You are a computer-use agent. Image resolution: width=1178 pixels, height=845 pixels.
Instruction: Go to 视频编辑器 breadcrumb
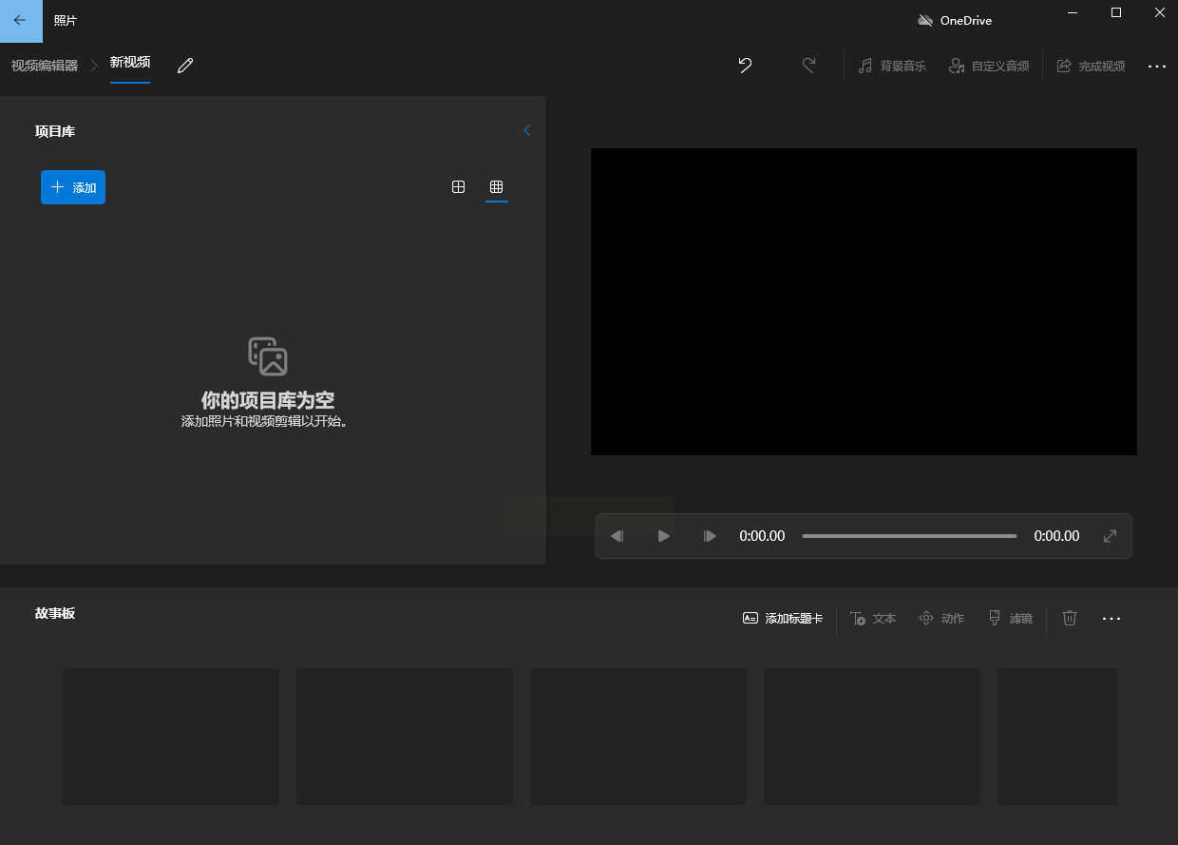(45, 66)
